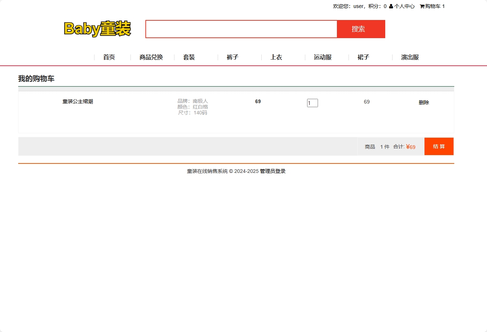View cart via 购物车 1 link
487x332 pixels.
434,6
